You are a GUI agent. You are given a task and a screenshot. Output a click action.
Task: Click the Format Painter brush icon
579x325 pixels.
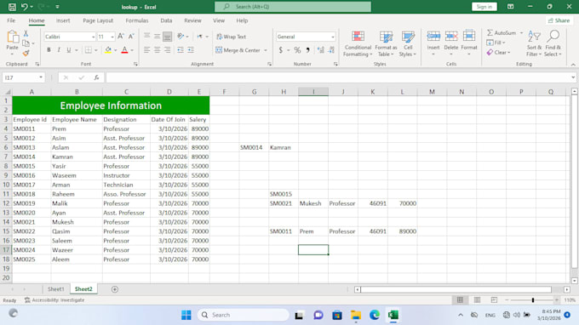26,53
